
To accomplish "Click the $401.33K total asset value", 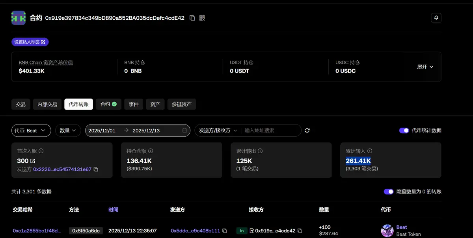I will pyautogui.click(x=32, y=71).
